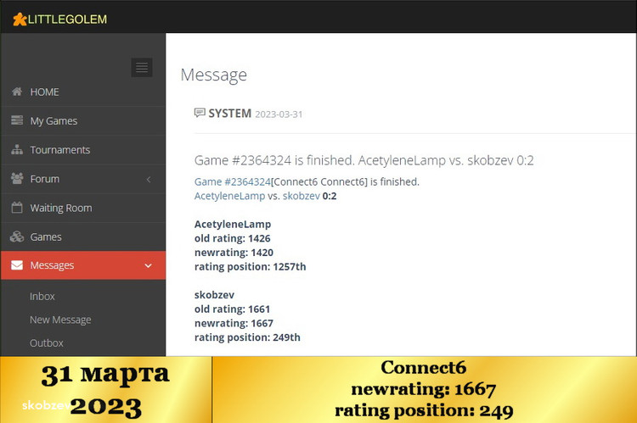Click the Waiting Room calendar icon
The width and height of the screenshot is (637, 423).
[x=17, y=208]
